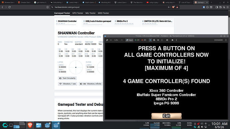Click the 10:01 AM clock in taskbar

(219, 124)
